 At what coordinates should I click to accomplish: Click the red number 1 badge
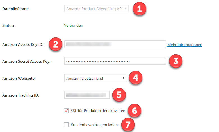[x=141, y=9]
